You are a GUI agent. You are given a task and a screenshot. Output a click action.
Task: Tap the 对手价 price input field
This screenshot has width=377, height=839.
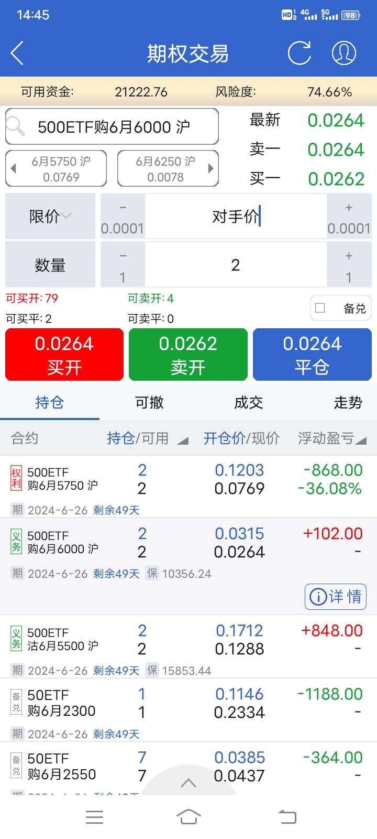236,216
